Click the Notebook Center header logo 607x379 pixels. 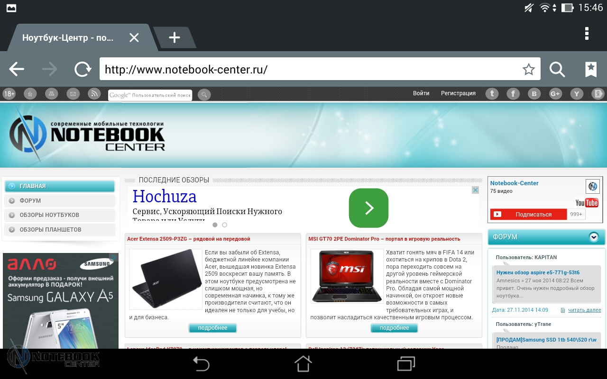(87, 134)
